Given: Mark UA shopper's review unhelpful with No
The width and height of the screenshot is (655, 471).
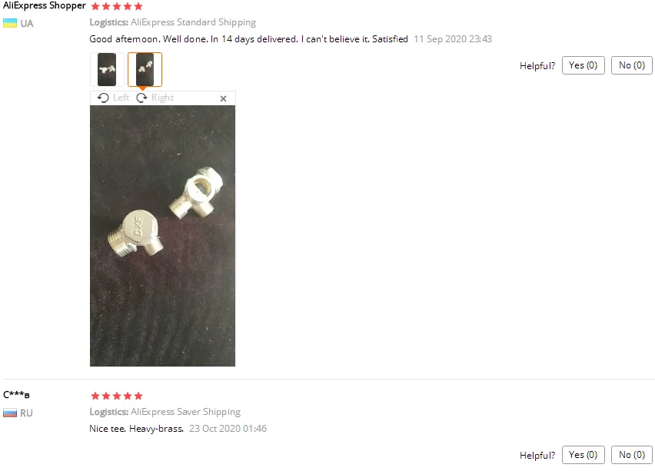Looking at the screenshot, I should [632, 65].
